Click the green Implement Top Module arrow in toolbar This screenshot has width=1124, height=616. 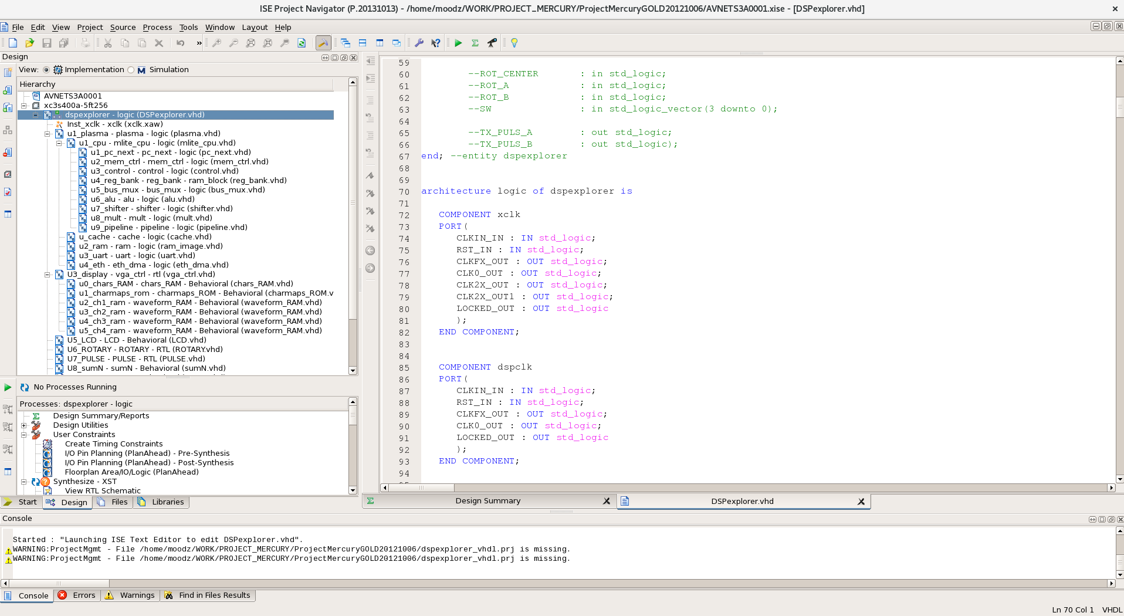coord(458,43)
